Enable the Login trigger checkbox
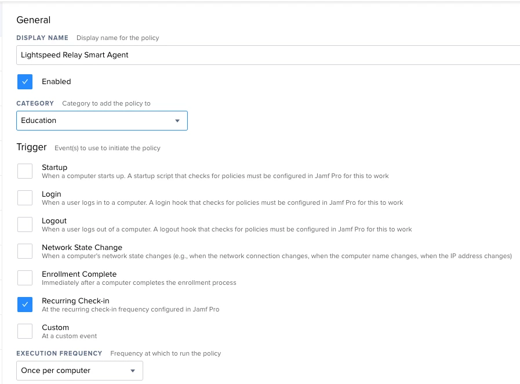Viewport: 520px width, 384px height. tap(25, 198)
